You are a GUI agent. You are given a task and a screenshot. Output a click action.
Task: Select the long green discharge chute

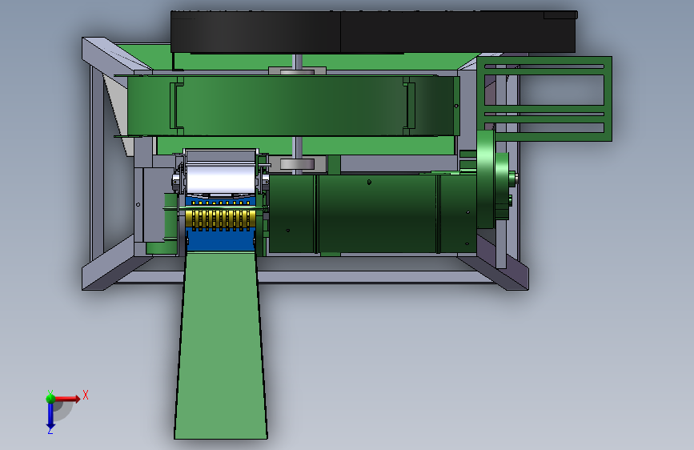(220, 345)
